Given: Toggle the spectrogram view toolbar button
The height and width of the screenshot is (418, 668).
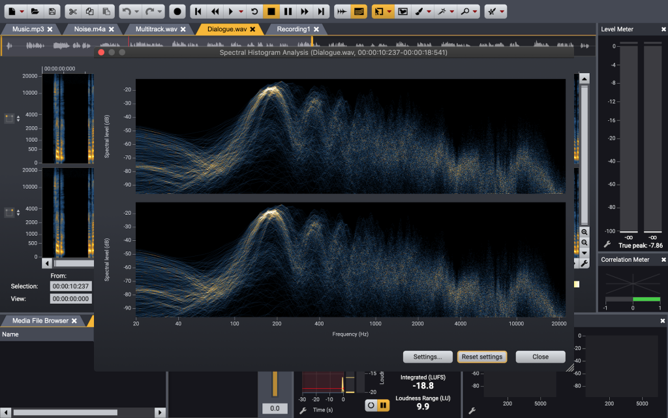Looking at the screenshot, I should [x=358, y=12].
